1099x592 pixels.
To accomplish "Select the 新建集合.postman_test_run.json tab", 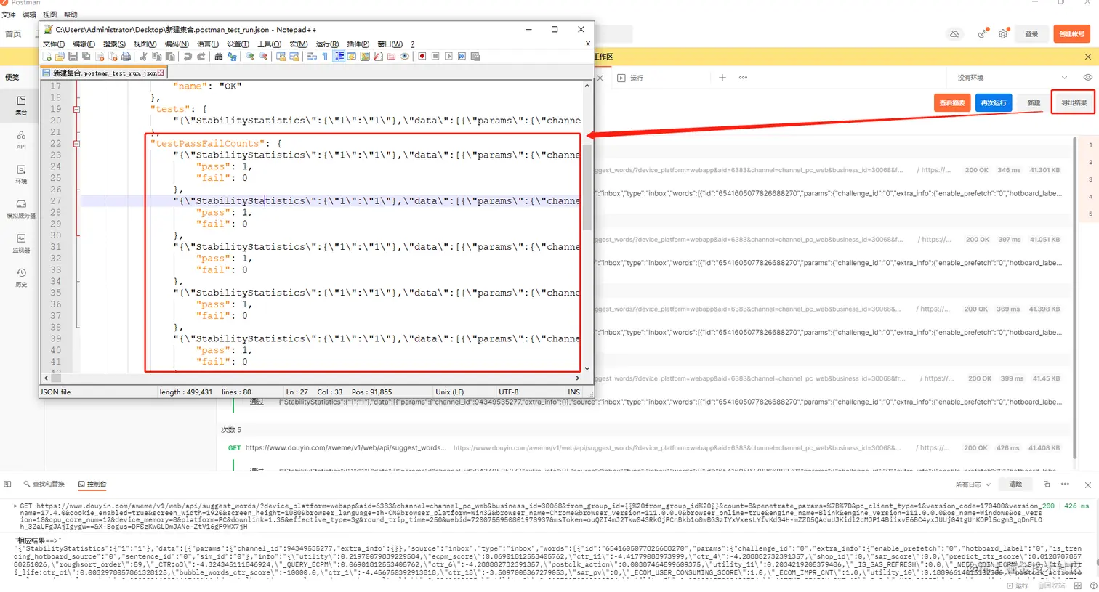I will tap(105, 73).
